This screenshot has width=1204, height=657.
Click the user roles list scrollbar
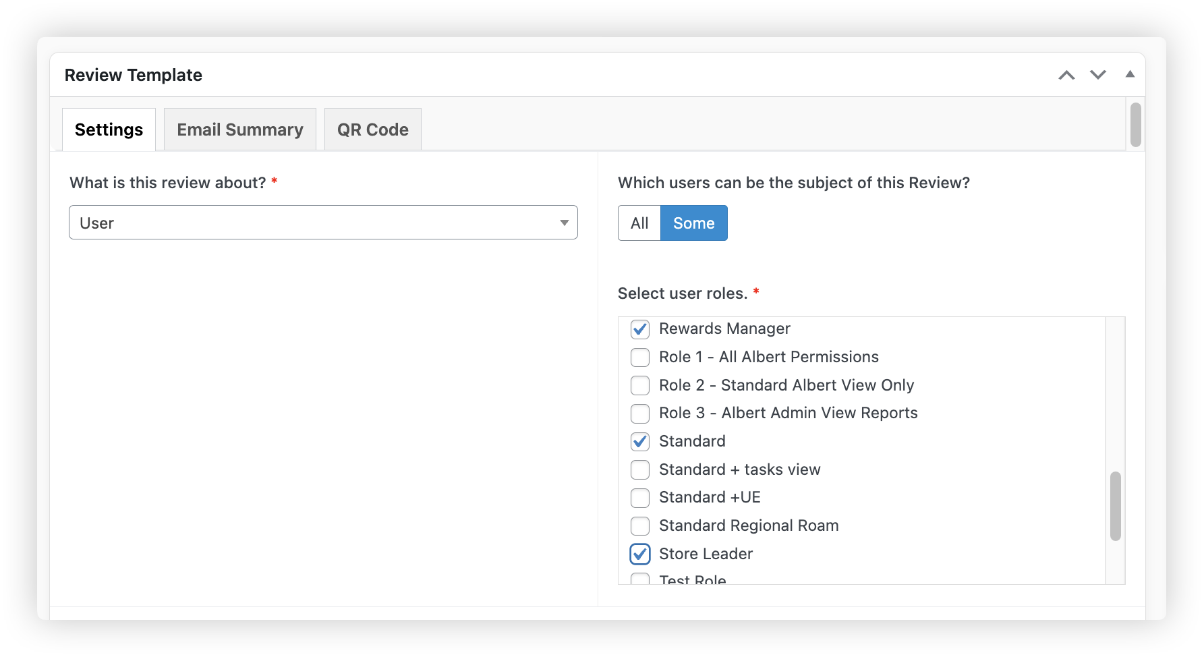(x=1115, y=506)
